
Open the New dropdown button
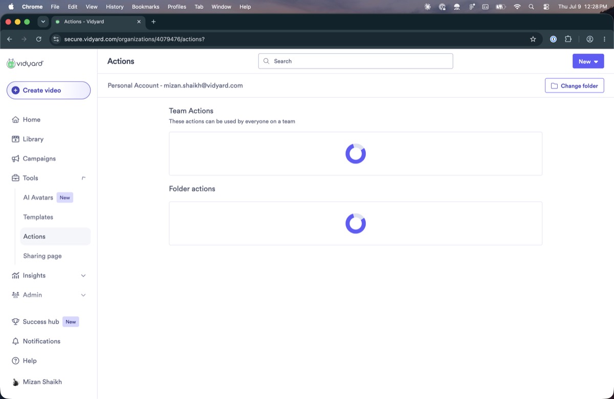588,61
